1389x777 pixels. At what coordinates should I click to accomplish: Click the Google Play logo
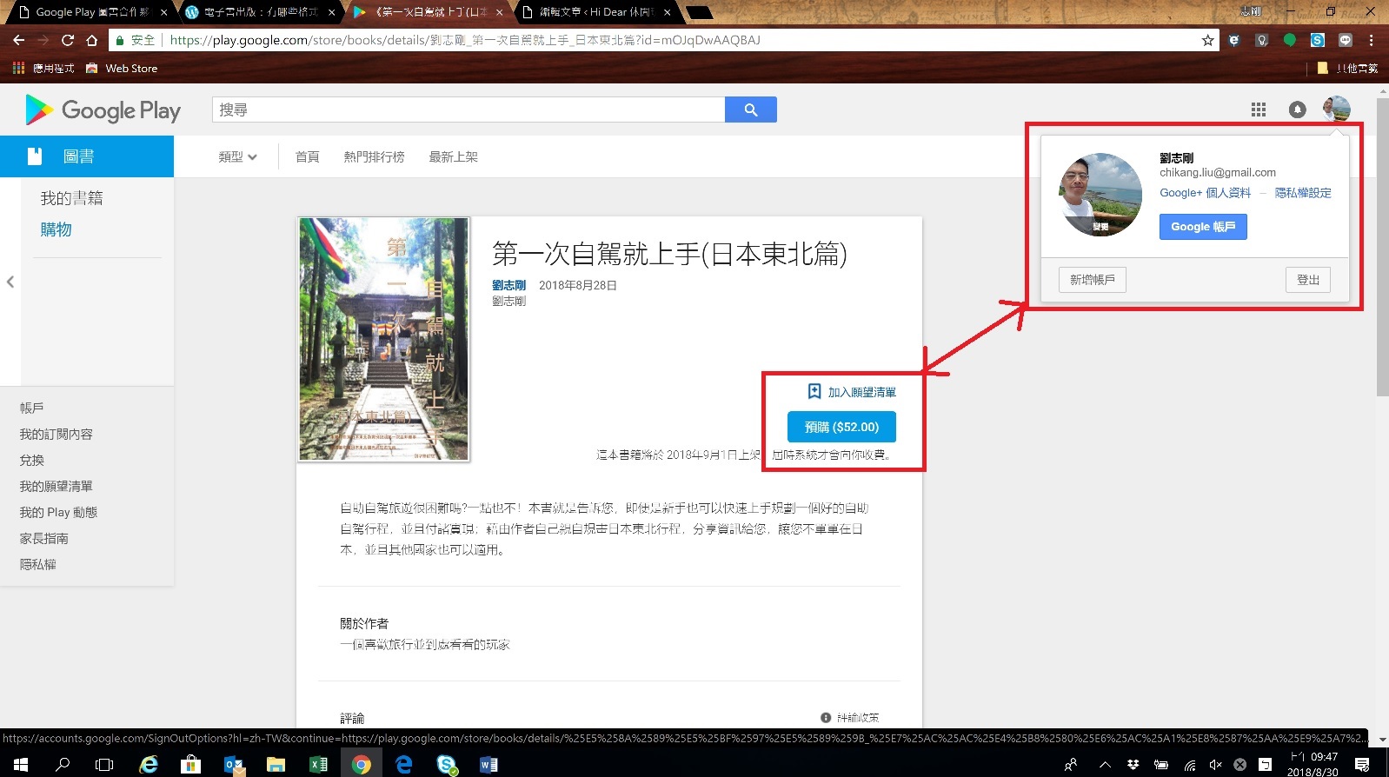tap(103, 110)
